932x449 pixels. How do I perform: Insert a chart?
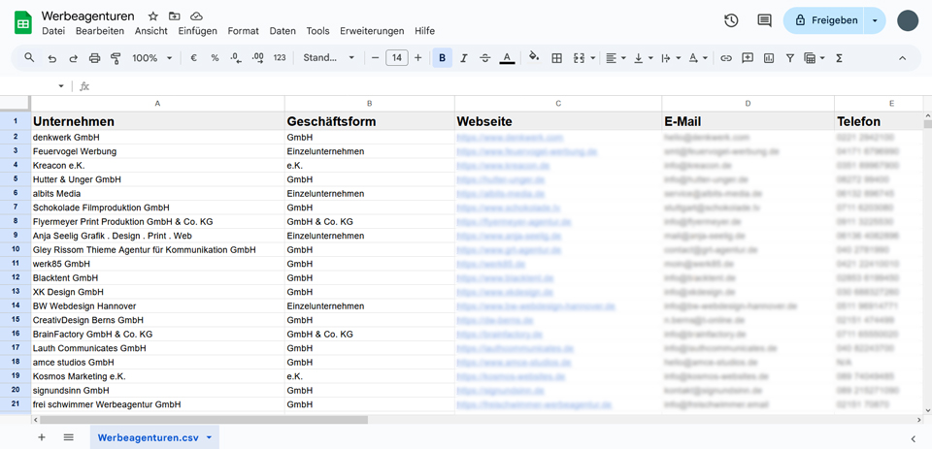pos(769,58)
